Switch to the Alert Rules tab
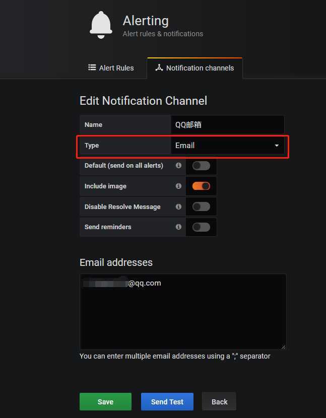 coord(111,68)
